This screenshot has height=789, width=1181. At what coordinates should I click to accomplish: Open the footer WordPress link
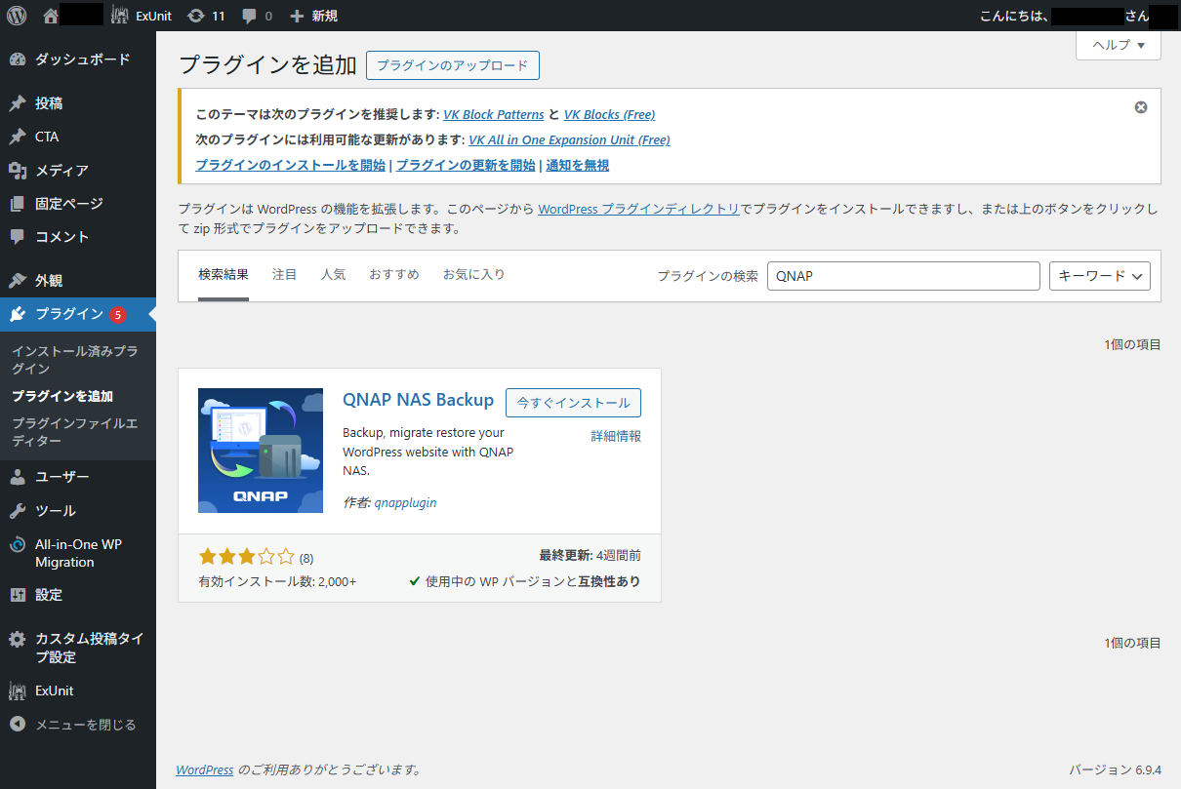click(205, 770)
